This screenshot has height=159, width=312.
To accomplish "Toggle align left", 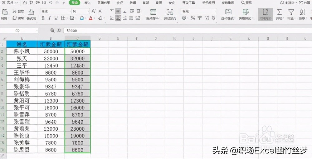I will click(x=112, y=18).
